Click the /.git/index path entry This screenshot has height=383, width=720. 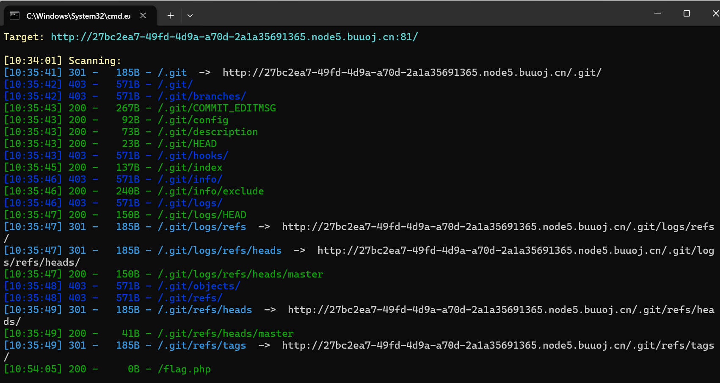point(190,168)
